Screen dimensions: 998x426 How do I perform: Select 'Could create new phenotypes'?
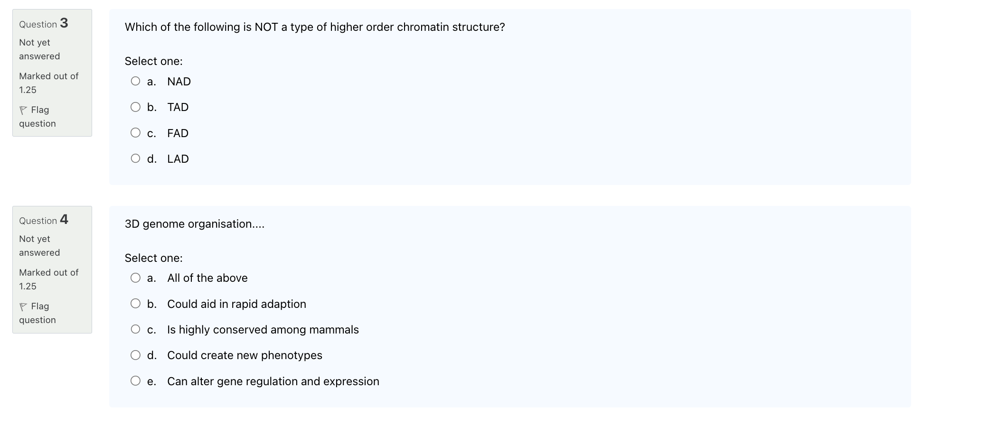(x=136, y=354)
